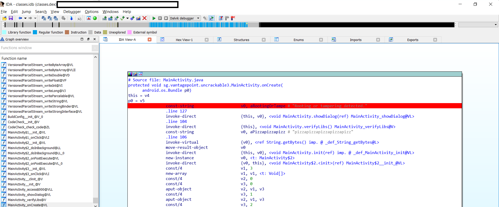The height and width of the screenshot is (207, 499).
Task: Start the debugger with green play icon
Action: click(154, 18)
